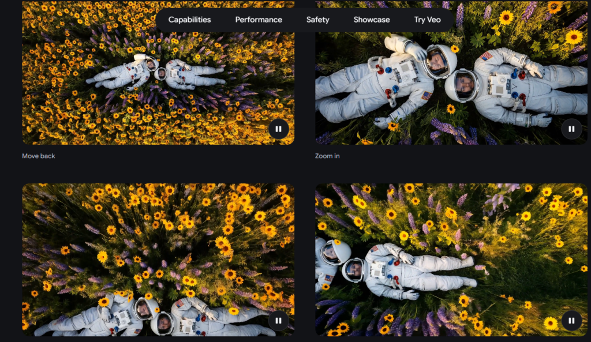Click the Move back caption text
The image size is (591, 342).
[x=39, y=156]
